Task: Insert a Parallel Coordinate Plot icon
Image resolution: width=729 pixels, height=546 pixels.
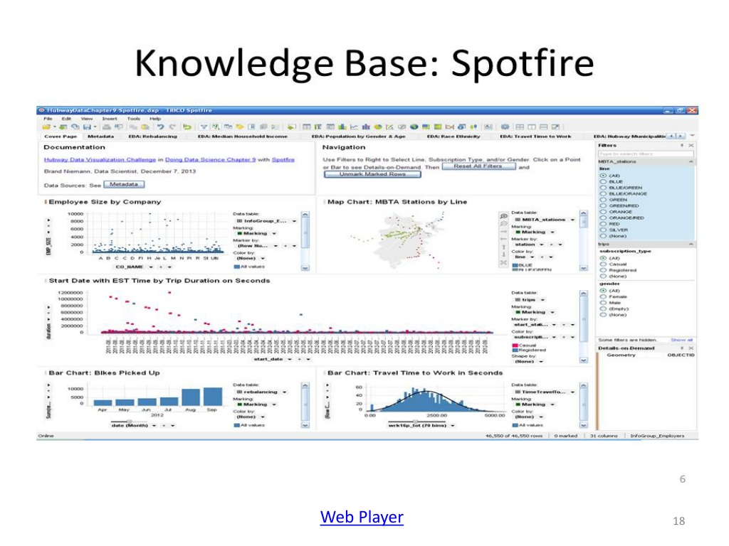Action: click(x=450, y=127)
